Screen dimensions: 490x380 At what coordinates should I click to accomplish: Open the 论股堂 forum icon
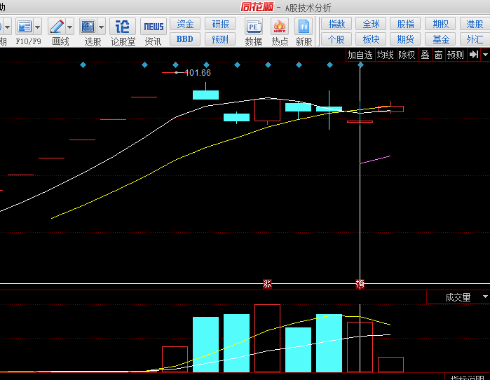coord(123,27)
